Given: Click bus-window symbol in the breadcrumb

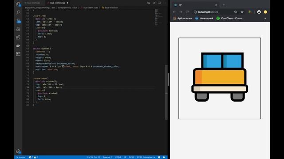Looking at the screenshot, I should tap(111, 8).
